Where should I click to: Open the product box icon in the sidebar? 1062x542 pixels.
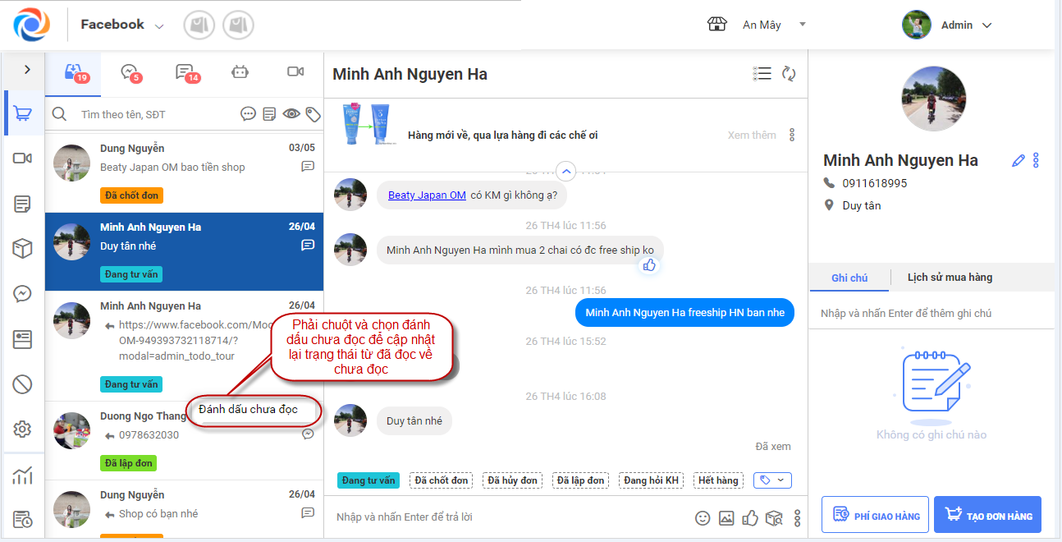[23, 249]
